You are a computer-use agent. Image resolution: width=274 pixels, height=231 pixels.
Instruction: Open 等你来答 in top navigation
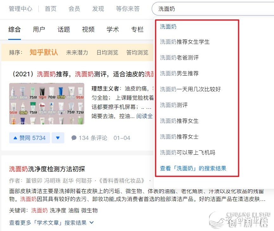coord(128,9)
